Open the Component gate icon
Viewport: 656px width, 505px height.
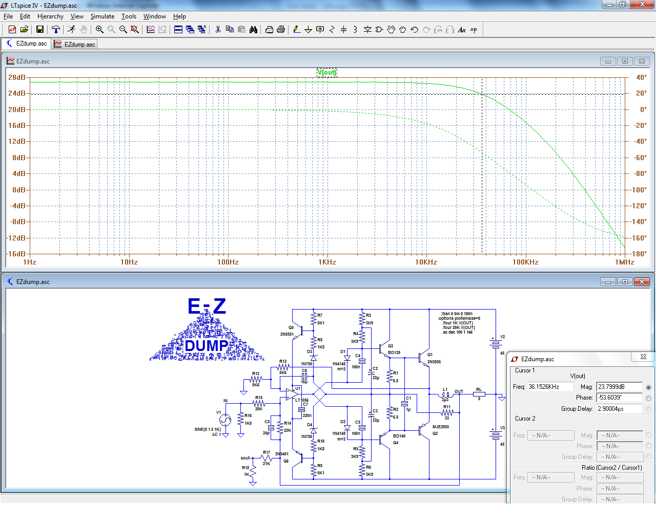[x=379, y=30]
